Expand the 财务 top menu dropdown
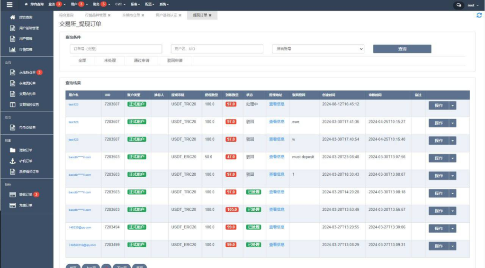Viewport: 485px width, 268px height. pos(101,4)
